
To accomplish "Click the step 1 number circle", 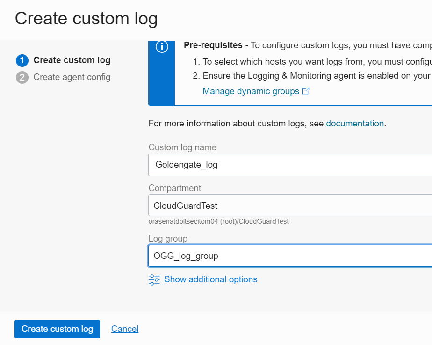I will (x=22, y=60).
